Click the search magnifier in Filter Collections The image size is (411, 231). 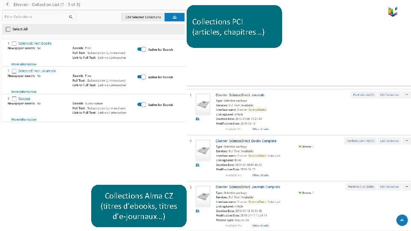click(71, 17)
